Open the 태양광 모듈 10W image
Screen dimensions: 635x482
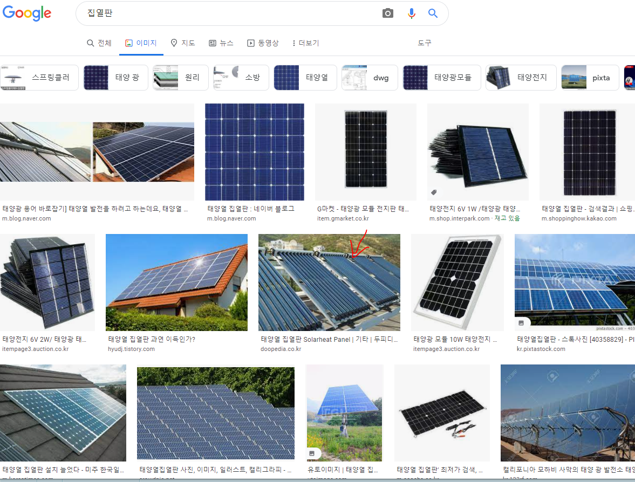coord(458,283)
